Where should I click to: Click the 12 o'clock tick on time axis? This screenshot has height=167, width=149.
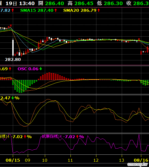[96, 160]
